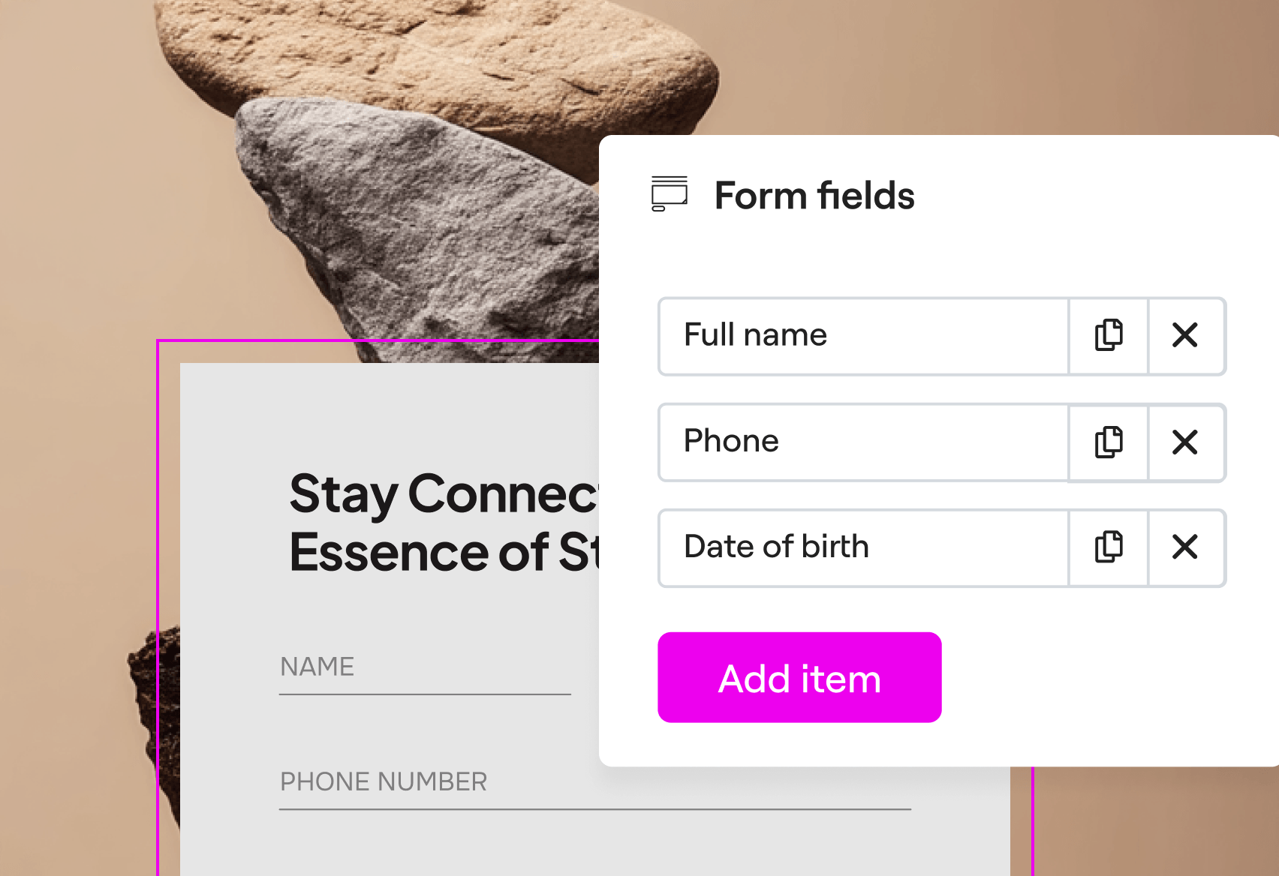This screenshot has height=876, width=1279.
Task: Remove the Full name field
Action: [1185, 335]
